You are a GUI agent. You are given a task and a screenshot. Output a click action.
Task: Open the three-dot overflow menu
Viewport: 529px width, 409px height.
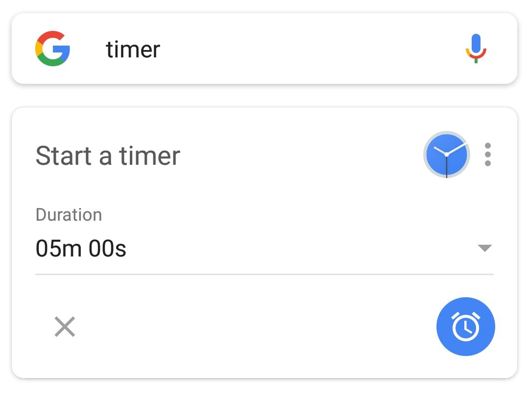coord(487,154)
